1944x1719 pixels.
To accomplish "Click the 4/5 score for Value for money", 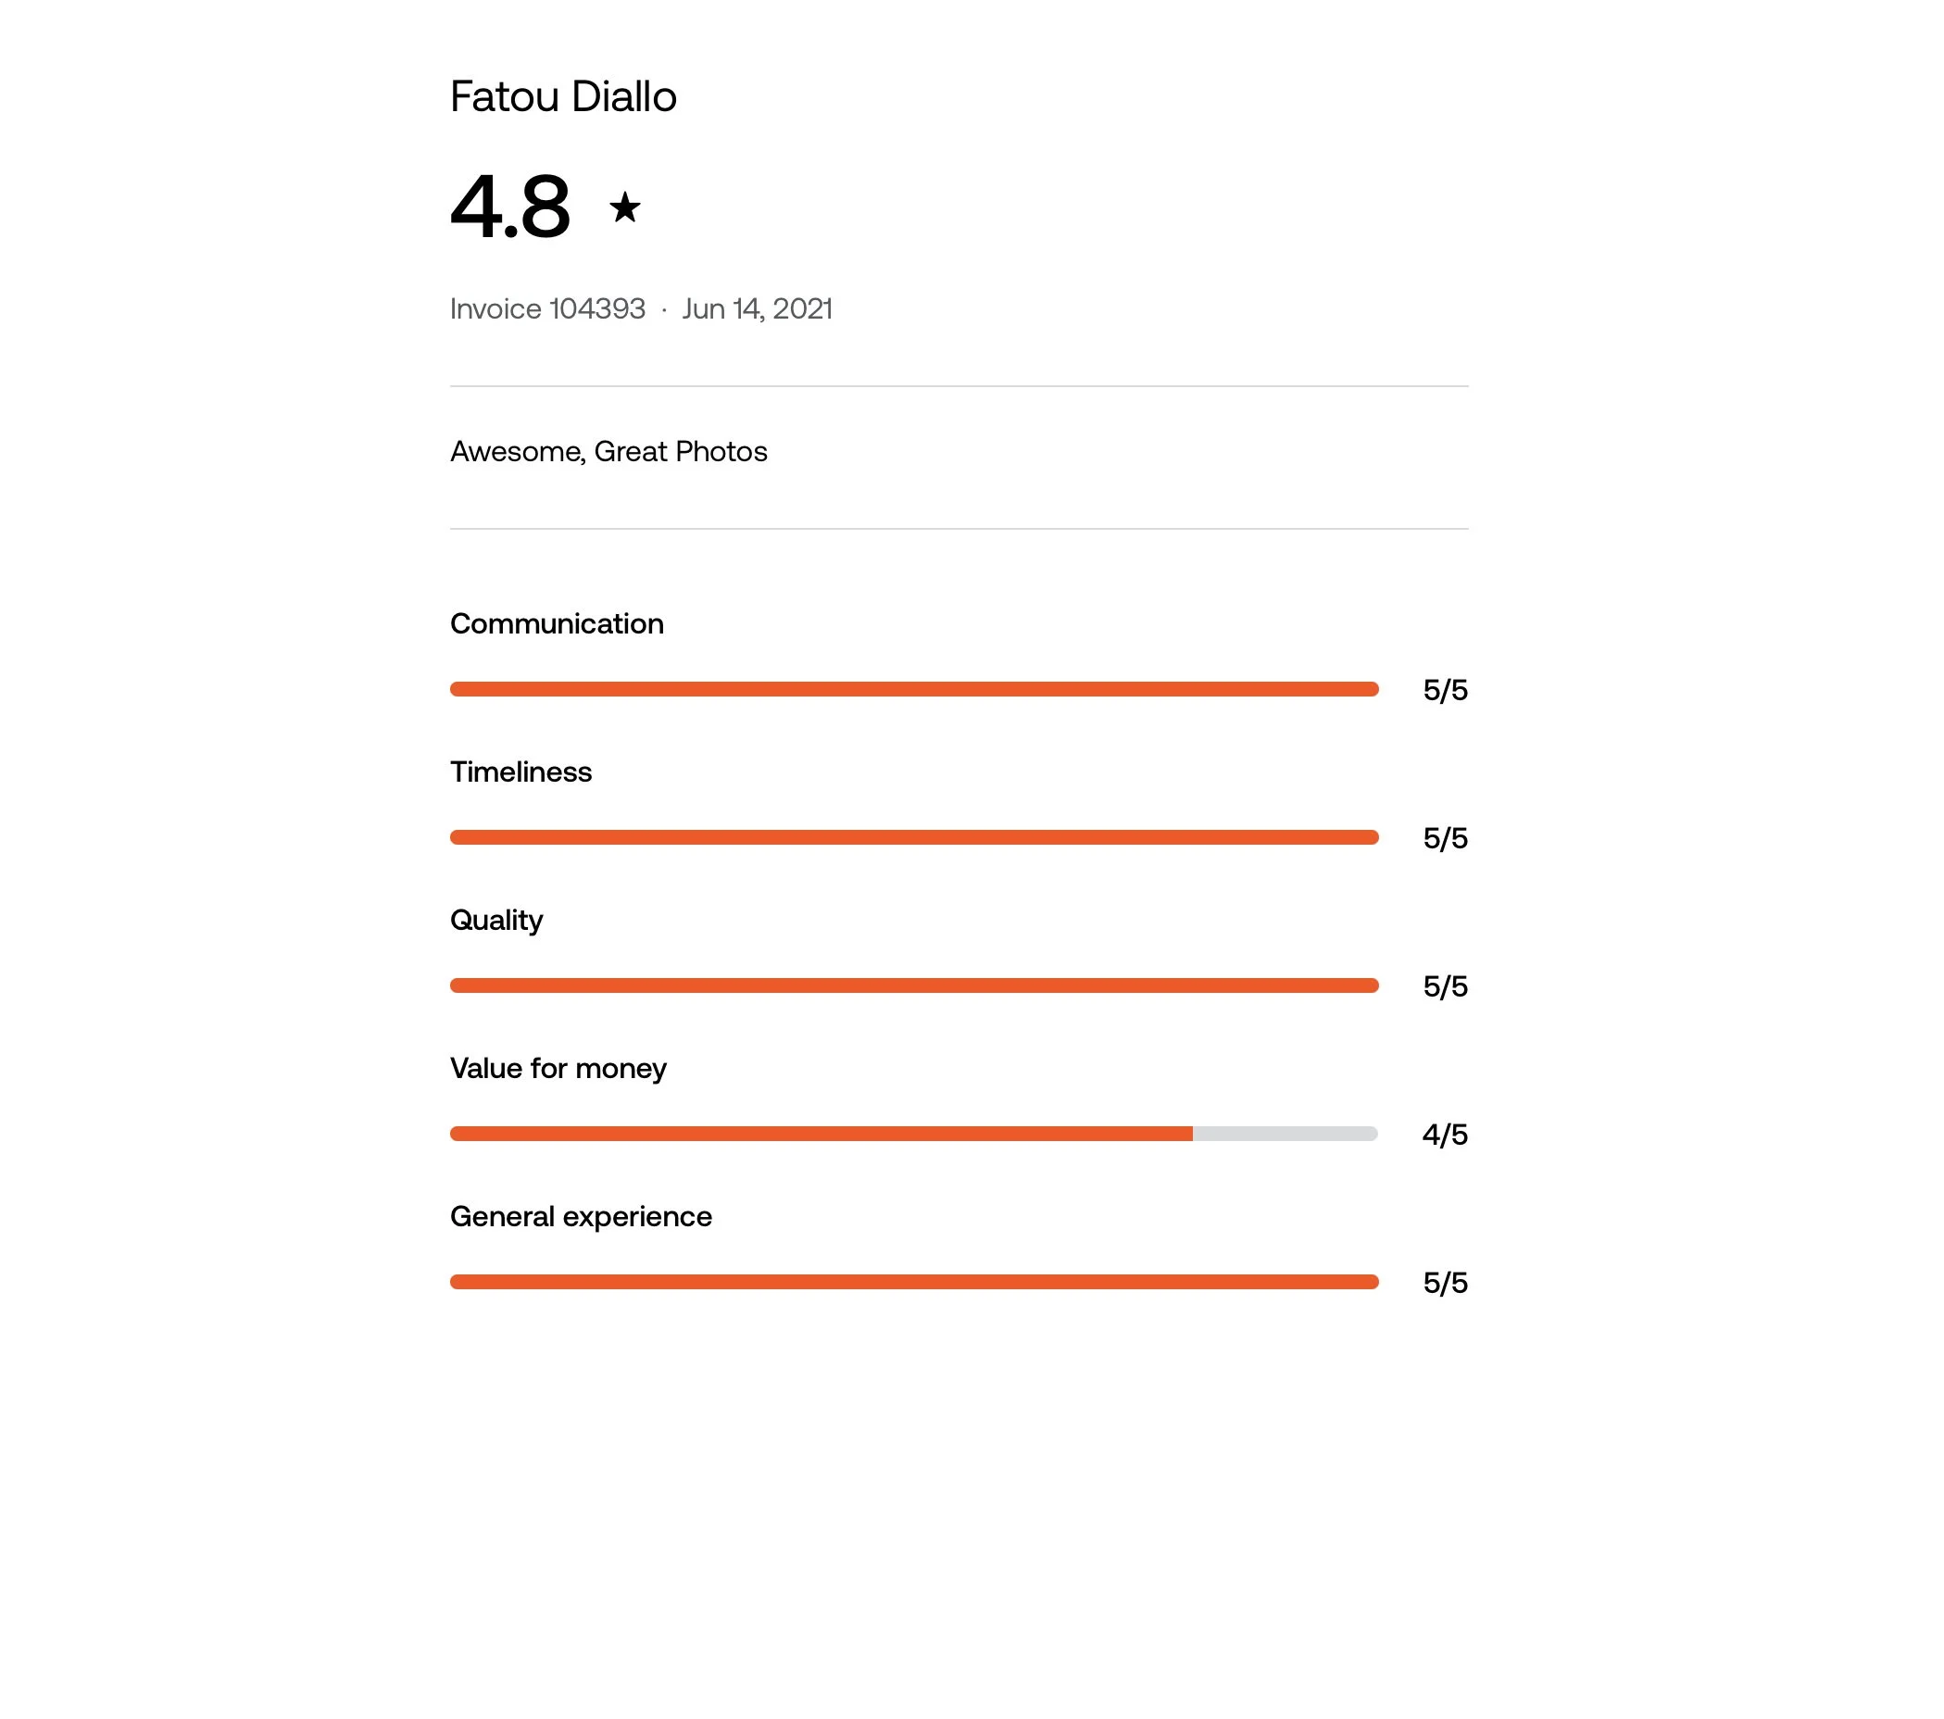I will [1445, 1135].
